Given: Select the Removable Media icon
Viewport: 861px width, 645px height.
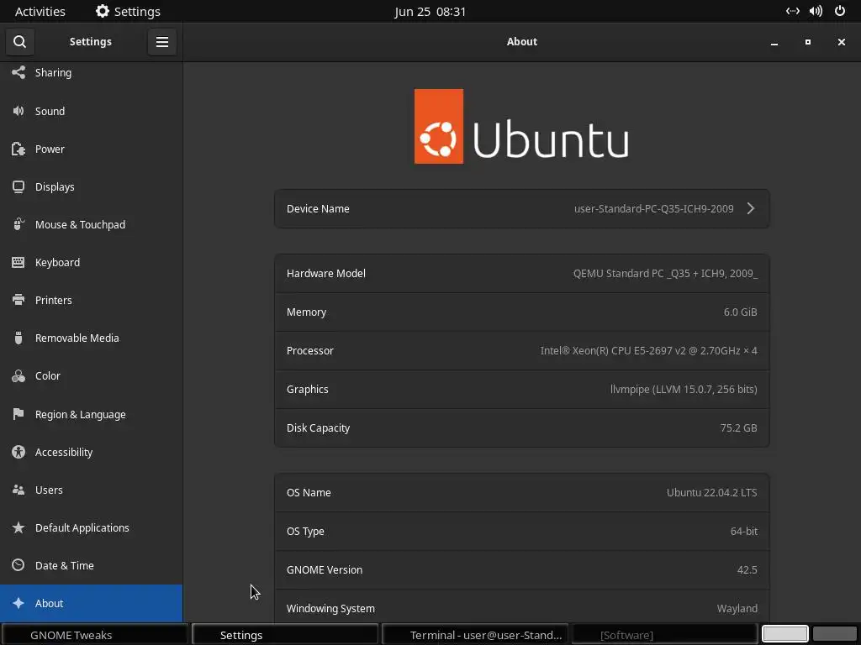Looking at the screenshot, I should click(x=18, y=338).
